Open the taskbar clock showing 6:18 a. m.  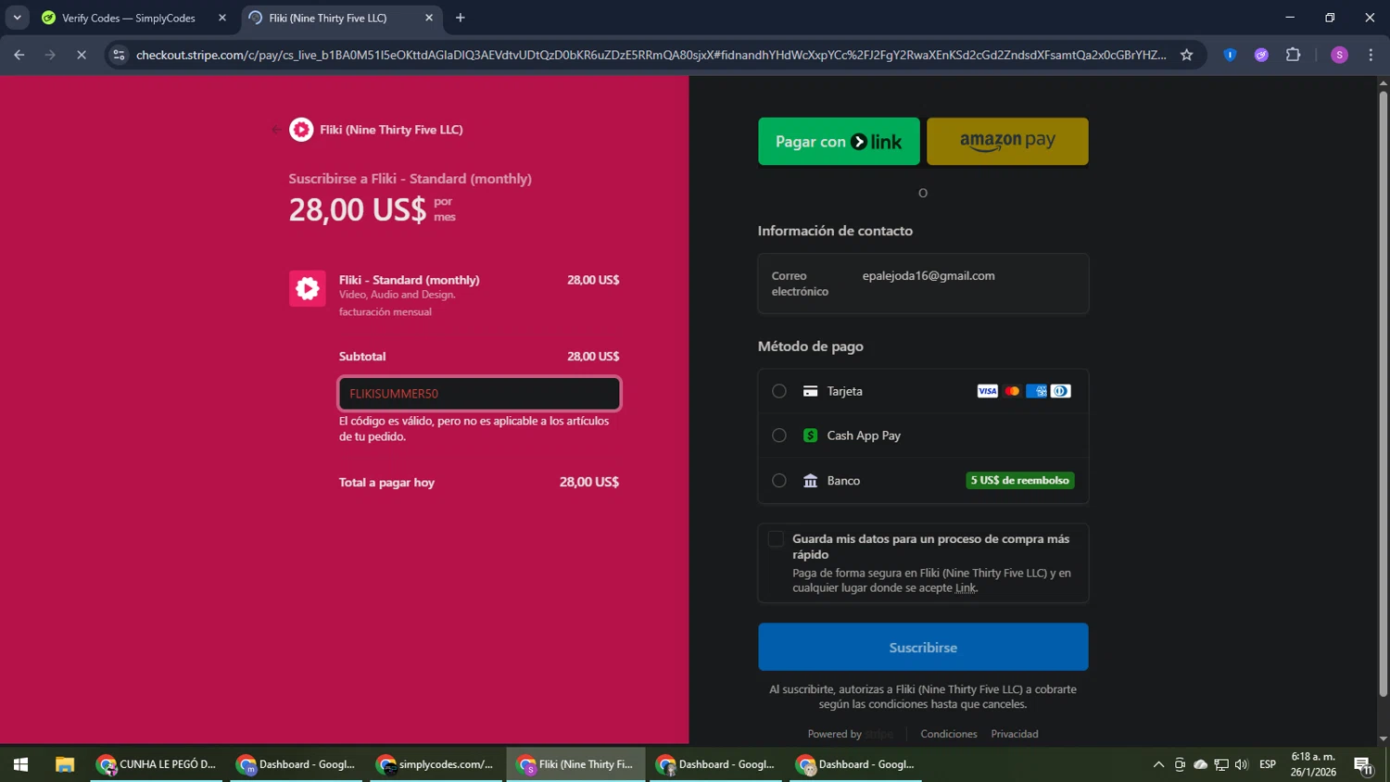[1313, 764]
